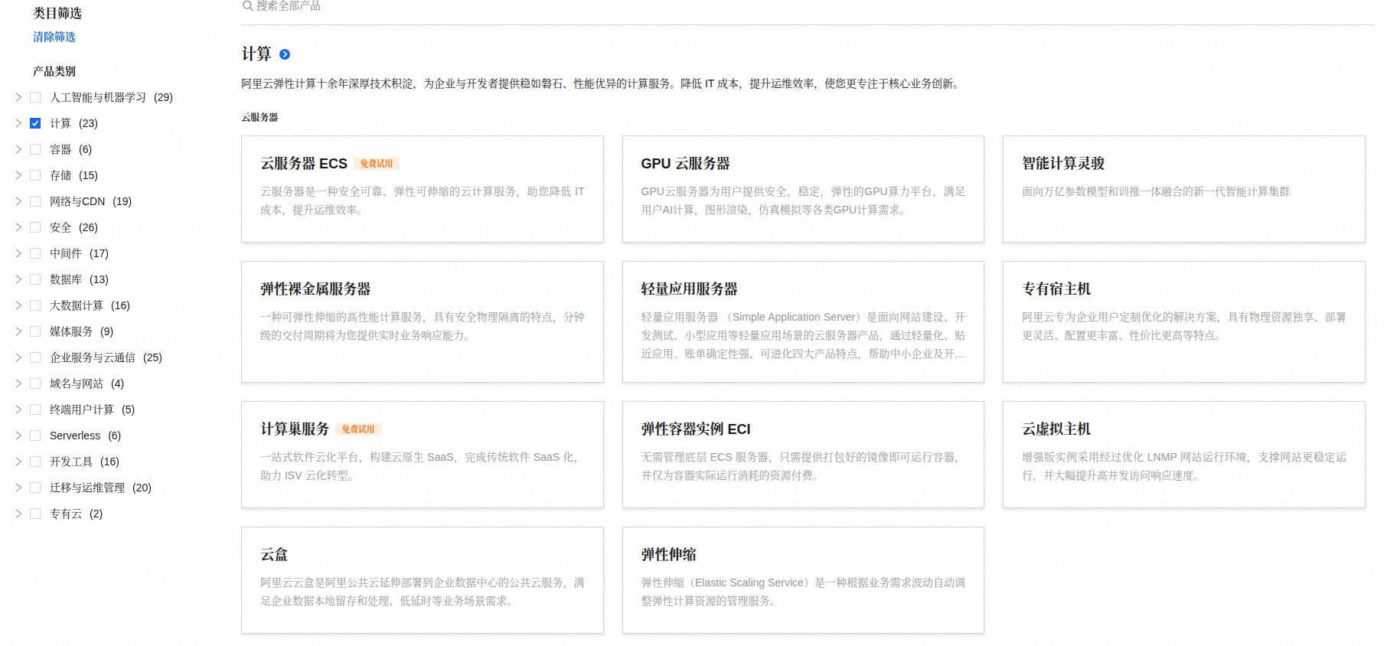Click the search magnifier icon
Screen dimensions: 1387x646
point(247,5)
